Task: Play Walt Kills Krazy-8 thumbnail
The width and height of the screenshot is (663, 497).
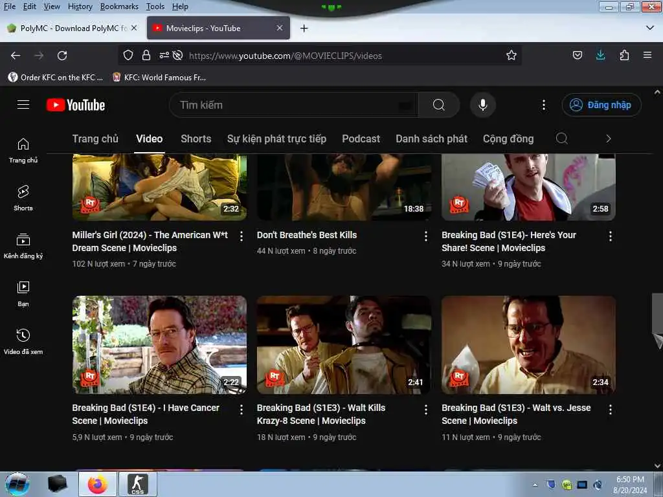Action: (x=344, y=345)
